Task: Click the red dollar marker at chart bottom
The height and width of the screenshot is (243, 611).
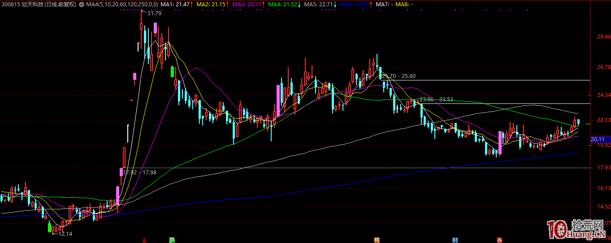Action: point(144,240)
